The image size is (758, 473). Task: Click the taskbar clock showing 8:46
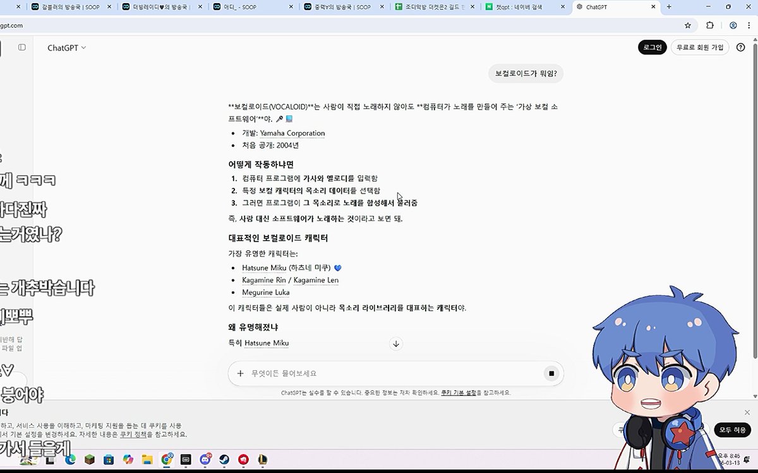click(x=728, y=458)
